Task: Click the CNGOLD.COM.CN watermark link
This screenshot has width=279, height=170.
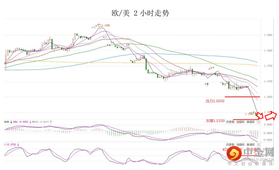Action: (x=259, y=160)
